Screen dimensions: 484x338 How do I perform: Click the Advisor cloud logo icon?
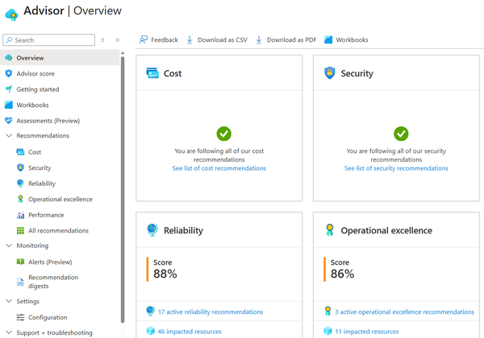pos(12,14)
